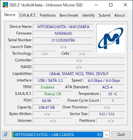Click the Device Name label

(x=21, y=27)
